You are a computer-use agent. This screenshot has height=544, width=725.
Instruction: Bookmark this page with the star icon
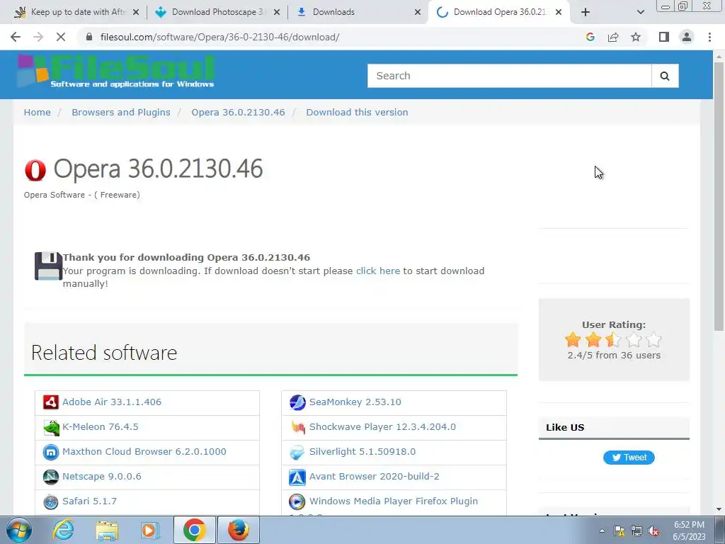click(636, 37)
